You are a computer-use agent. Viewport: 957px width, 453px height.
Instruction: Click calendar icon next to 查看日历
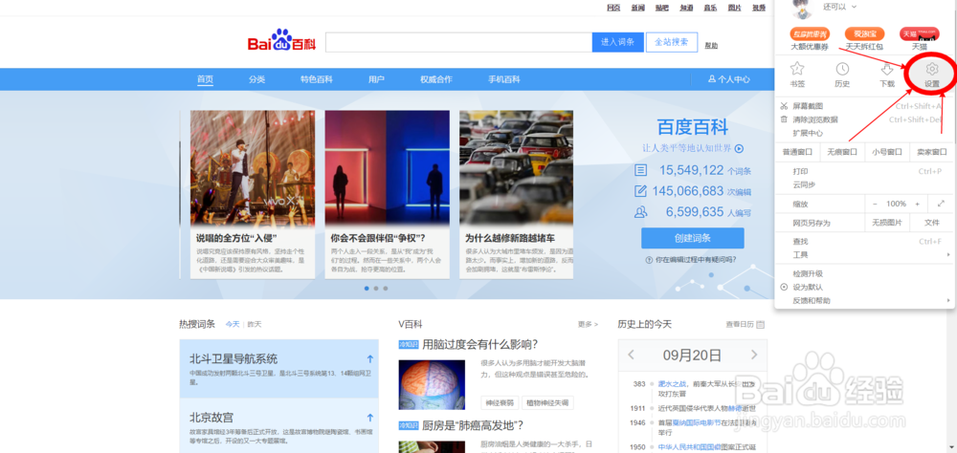click(760, 324)
